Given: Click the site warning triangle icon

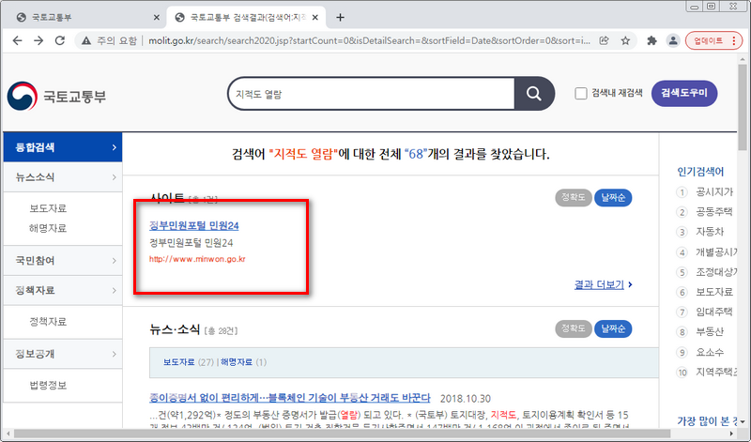Looking at the screenshot, I should [86, 40].
